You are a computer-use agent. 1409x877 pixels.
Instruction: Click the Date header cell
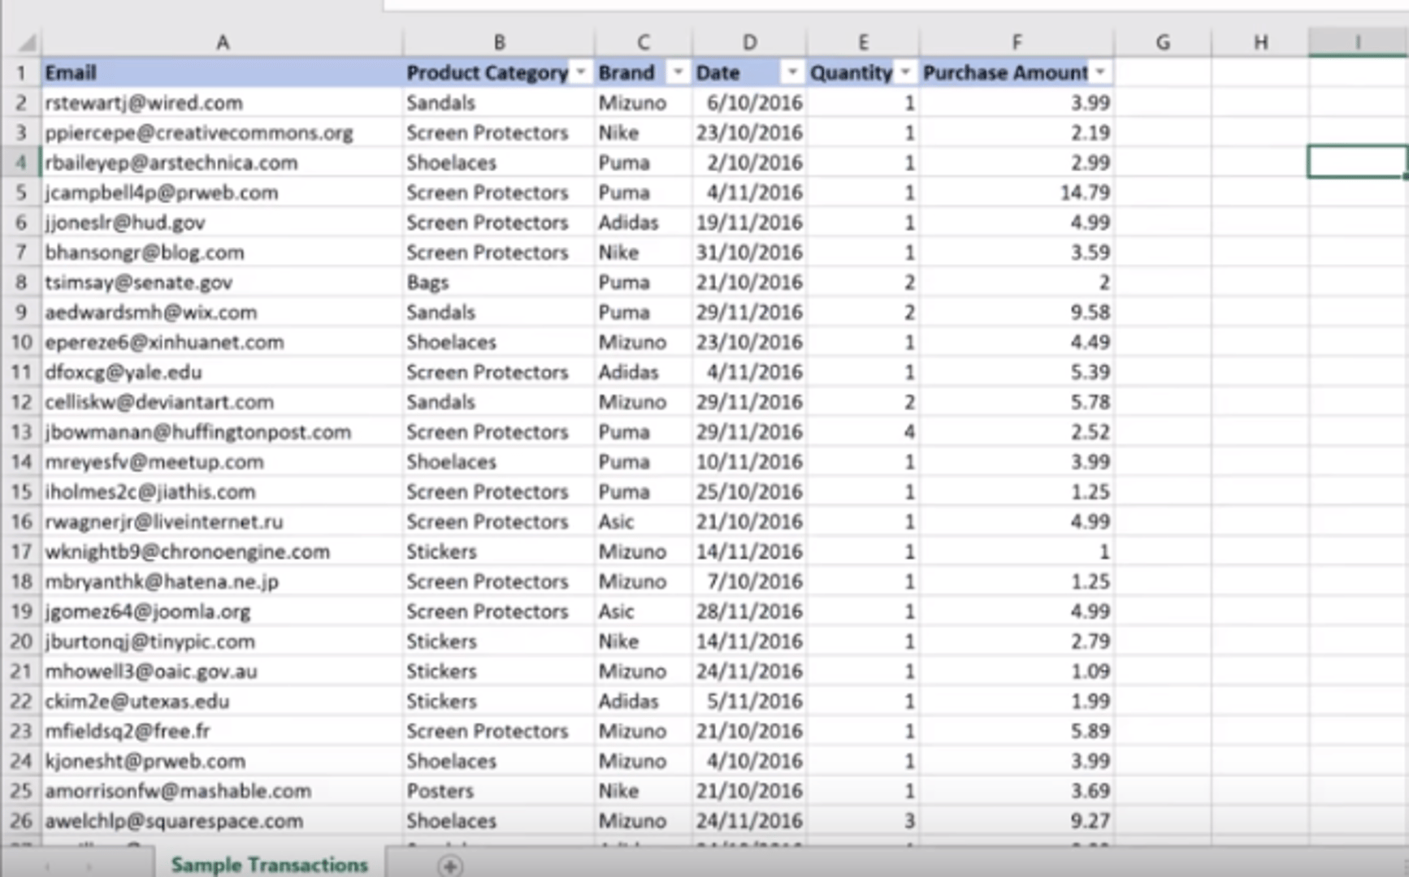click(731, 72)
